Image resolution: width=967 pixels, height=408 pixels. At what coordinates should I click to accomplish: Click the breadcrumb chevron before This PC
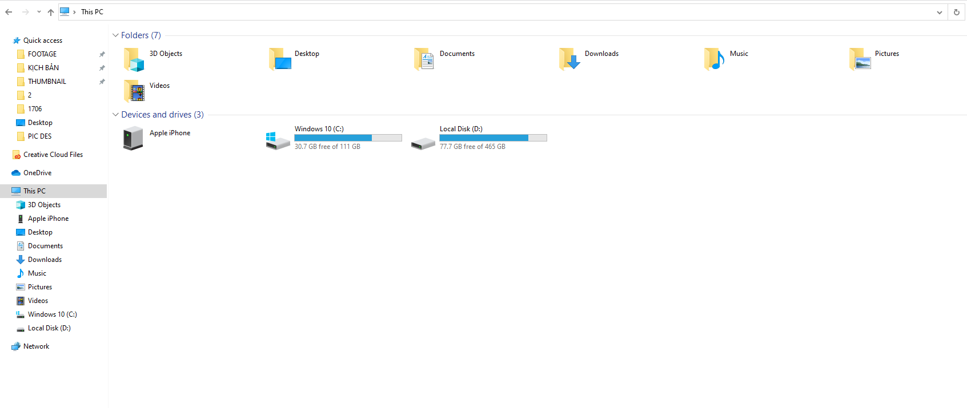coord(75,12)
